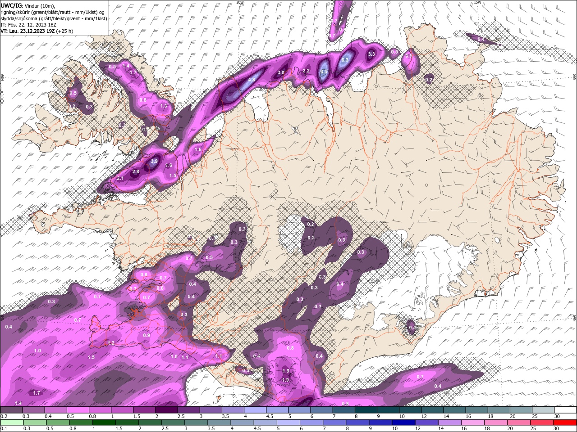
Task: Select the snow scale swatch between 8 and 9
Action: point(366,410)
